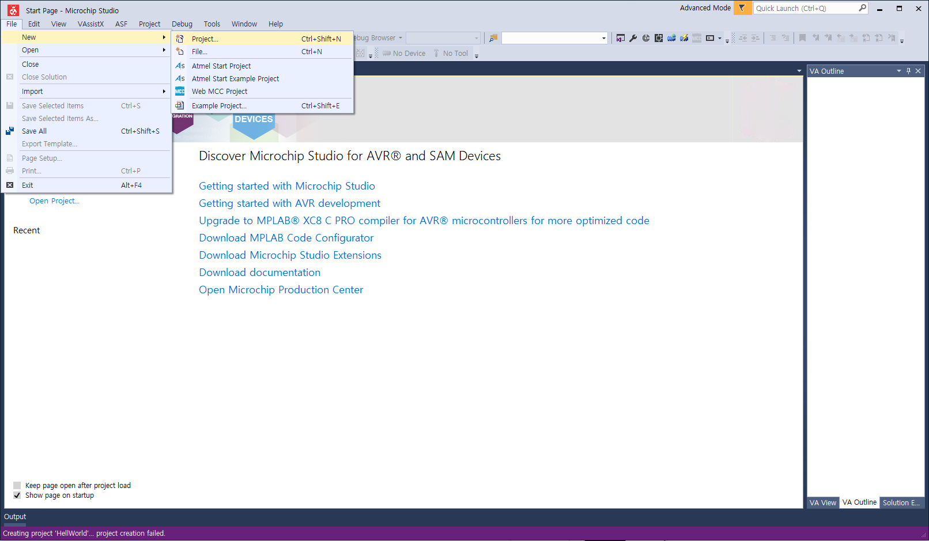Click Getting started with Microchip Studio link
Image resolution: width=929 pixels, height=541 pixels.
(287, 186)
